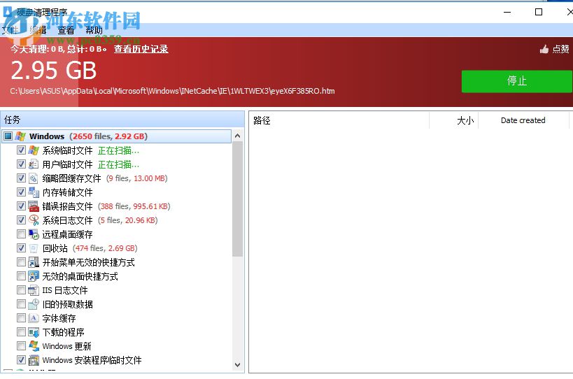Image resolution: width=573 pixels, height=379 pixels.
Task: Maximize the 硬盘清理程序 window
Action: pos(539,12)
